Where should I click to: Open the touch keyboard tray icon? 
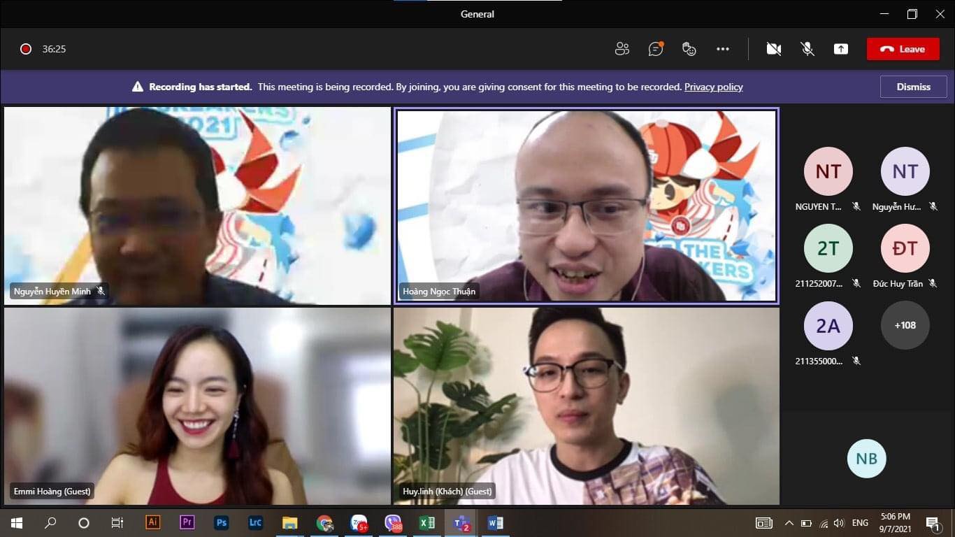tap(764, 523)
